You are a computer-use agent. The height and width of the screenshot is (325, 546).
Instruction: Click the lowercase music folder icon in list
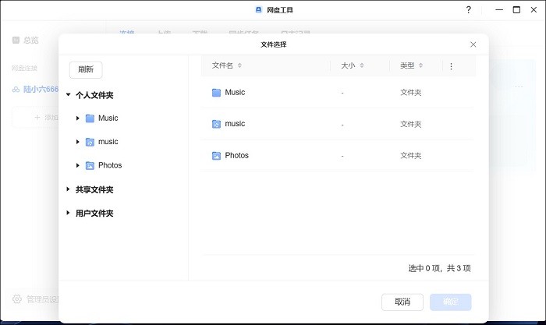216,124
